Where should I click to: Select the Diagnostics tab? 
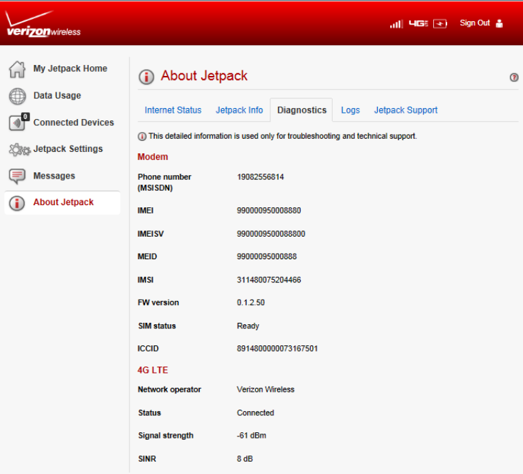click(x=301, y=110)
